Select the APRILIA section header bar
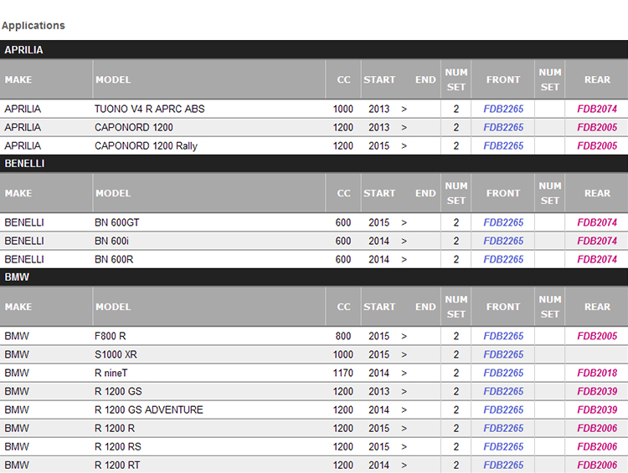 [x=314, y=49]
